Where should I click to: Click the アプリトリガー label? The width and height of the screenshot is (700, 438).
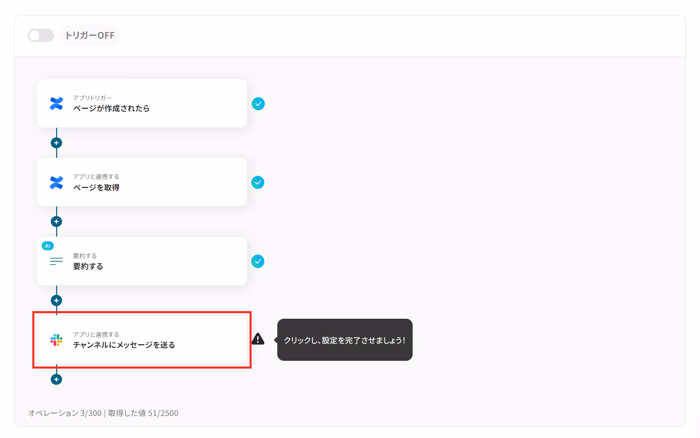tap(93, 98)
